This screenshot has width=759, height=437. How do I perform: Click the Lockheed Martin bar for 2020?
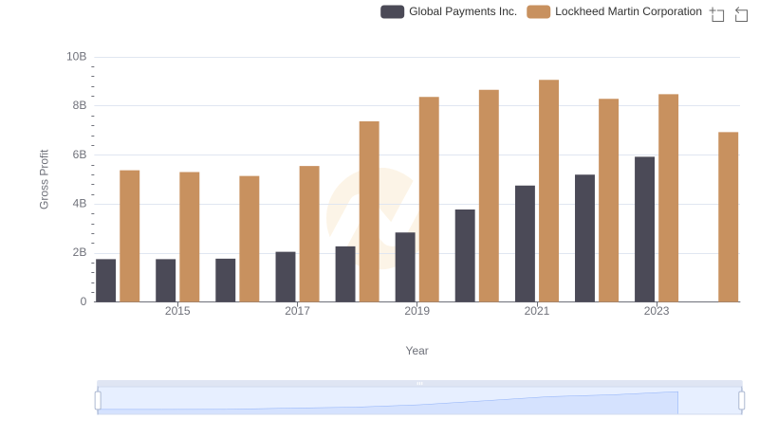tap(489, 196)
